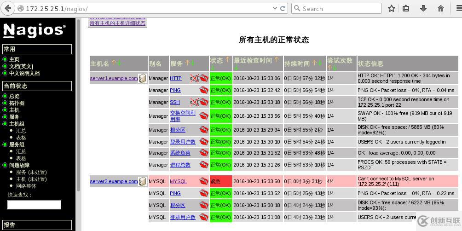The height and width of the screenshot is (231, 462).
Task: Click the Nagios logo in the sidebar
Action: point(34,30)
